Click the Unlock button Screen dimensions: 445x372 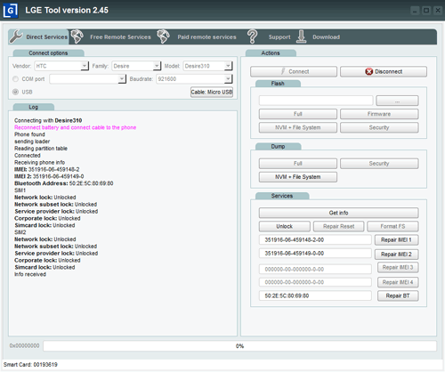pyautogui.click(x=285, y=226)
